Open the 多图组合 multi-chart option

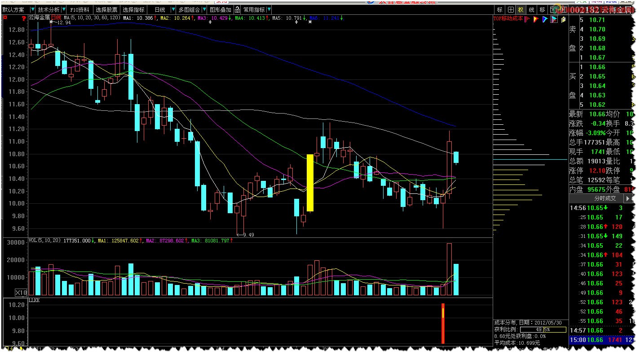[x=189, y=9]
